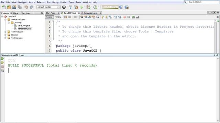Switch to the Kendaraan.java editor tab
Image resolution: width=220 pixels, height=123 pixels.
pyautogui.click(x=91, y=13)
